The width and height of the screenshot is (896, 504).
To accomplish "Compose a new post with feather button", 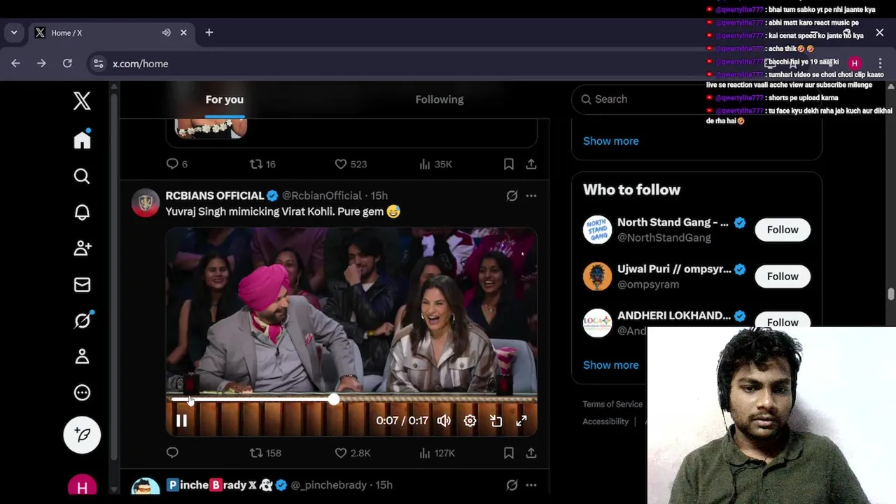I will coord(82,435).
